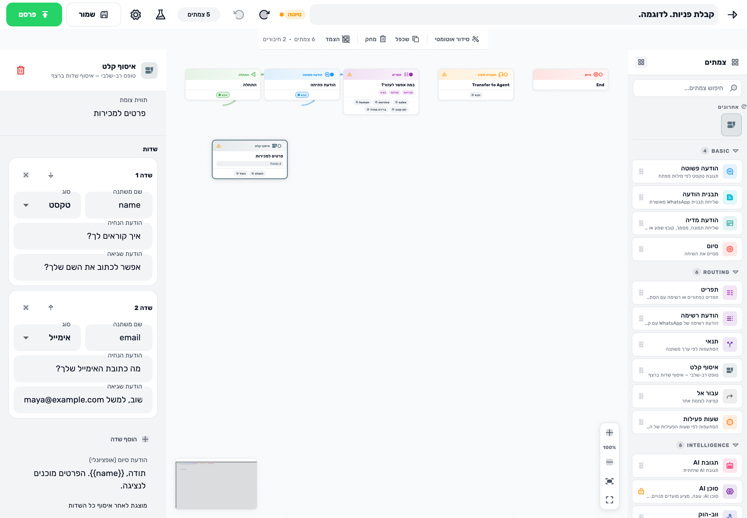Remove field 2 with its X icon
The width and height of the screenshot is (747, 518).
pos(26,307)
